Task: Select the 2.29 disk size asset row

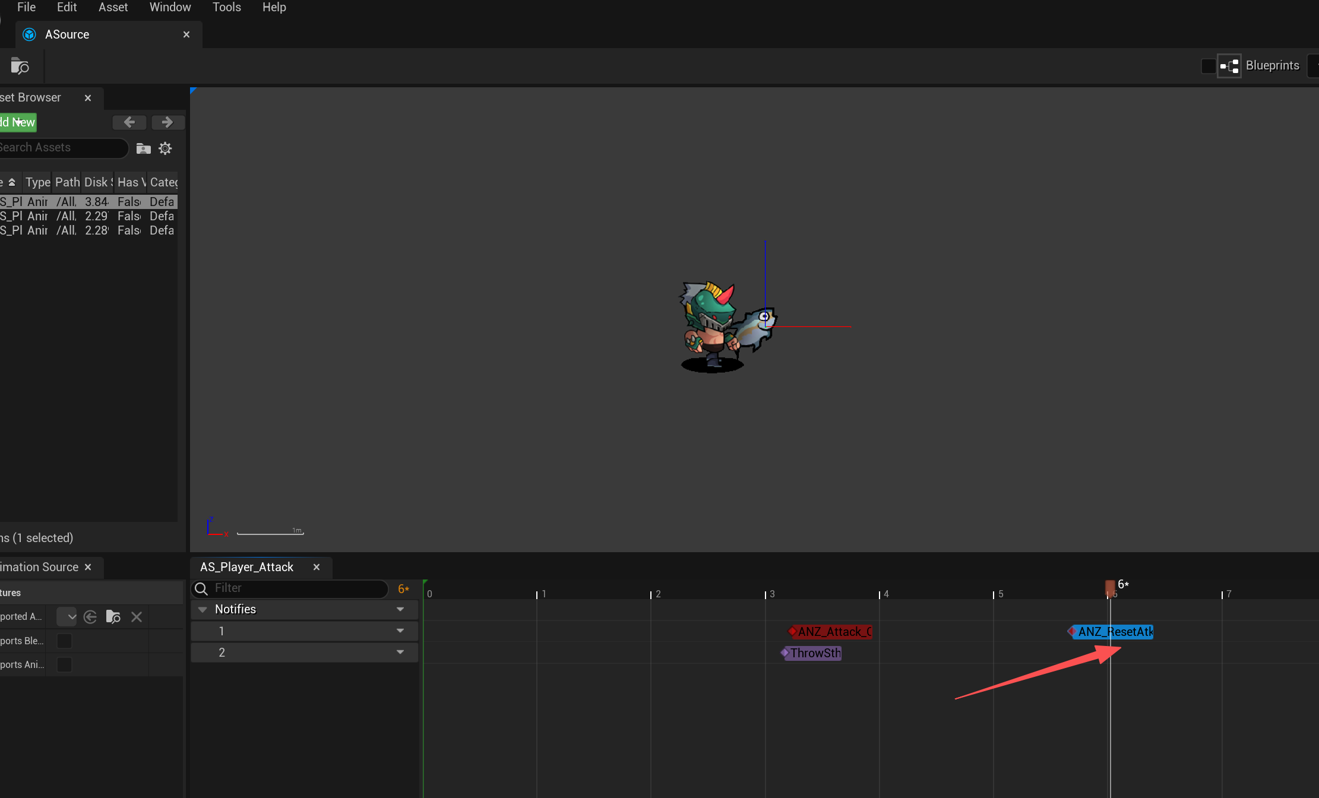Action: (x=88, y=216)
